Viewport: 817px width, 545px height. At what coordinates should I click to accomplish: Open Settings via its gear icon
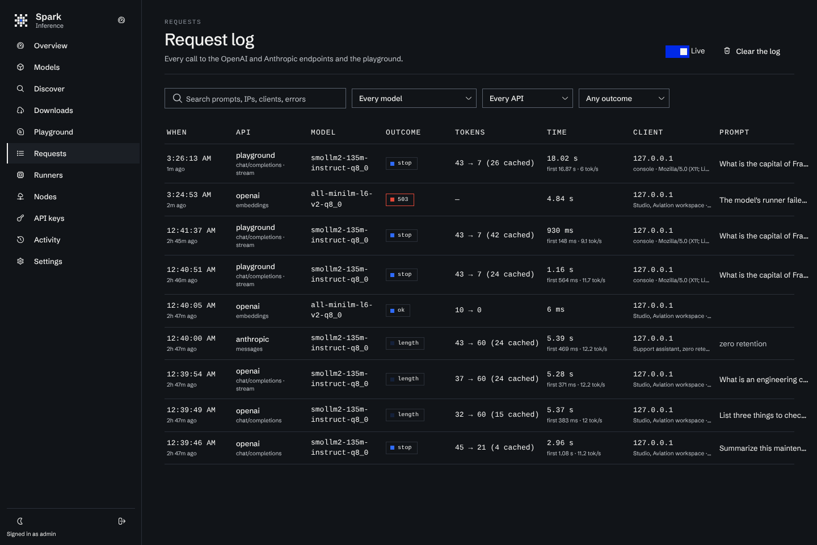20,261
